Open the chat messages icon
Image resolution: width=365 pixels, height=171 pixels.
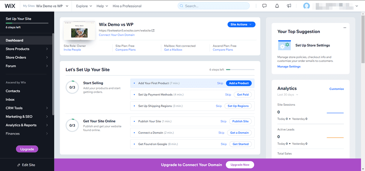point(264,6)
